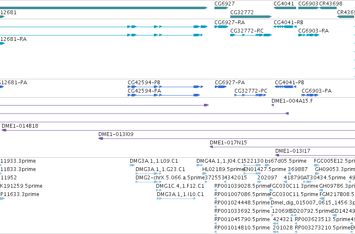355x234 pixels.
Task: Click the CG42594-PB protein feature label
Action: 144,82
